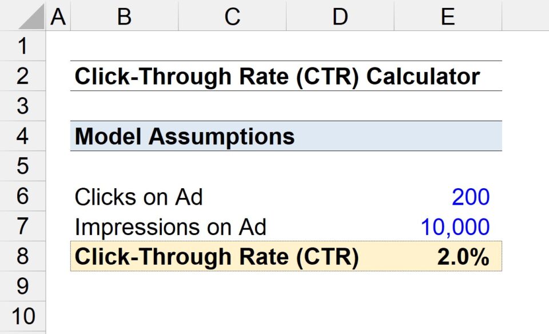This screenshot has height=334, width=549.
Task: Select the blue 10,000 input value
Action: (448, 226)
